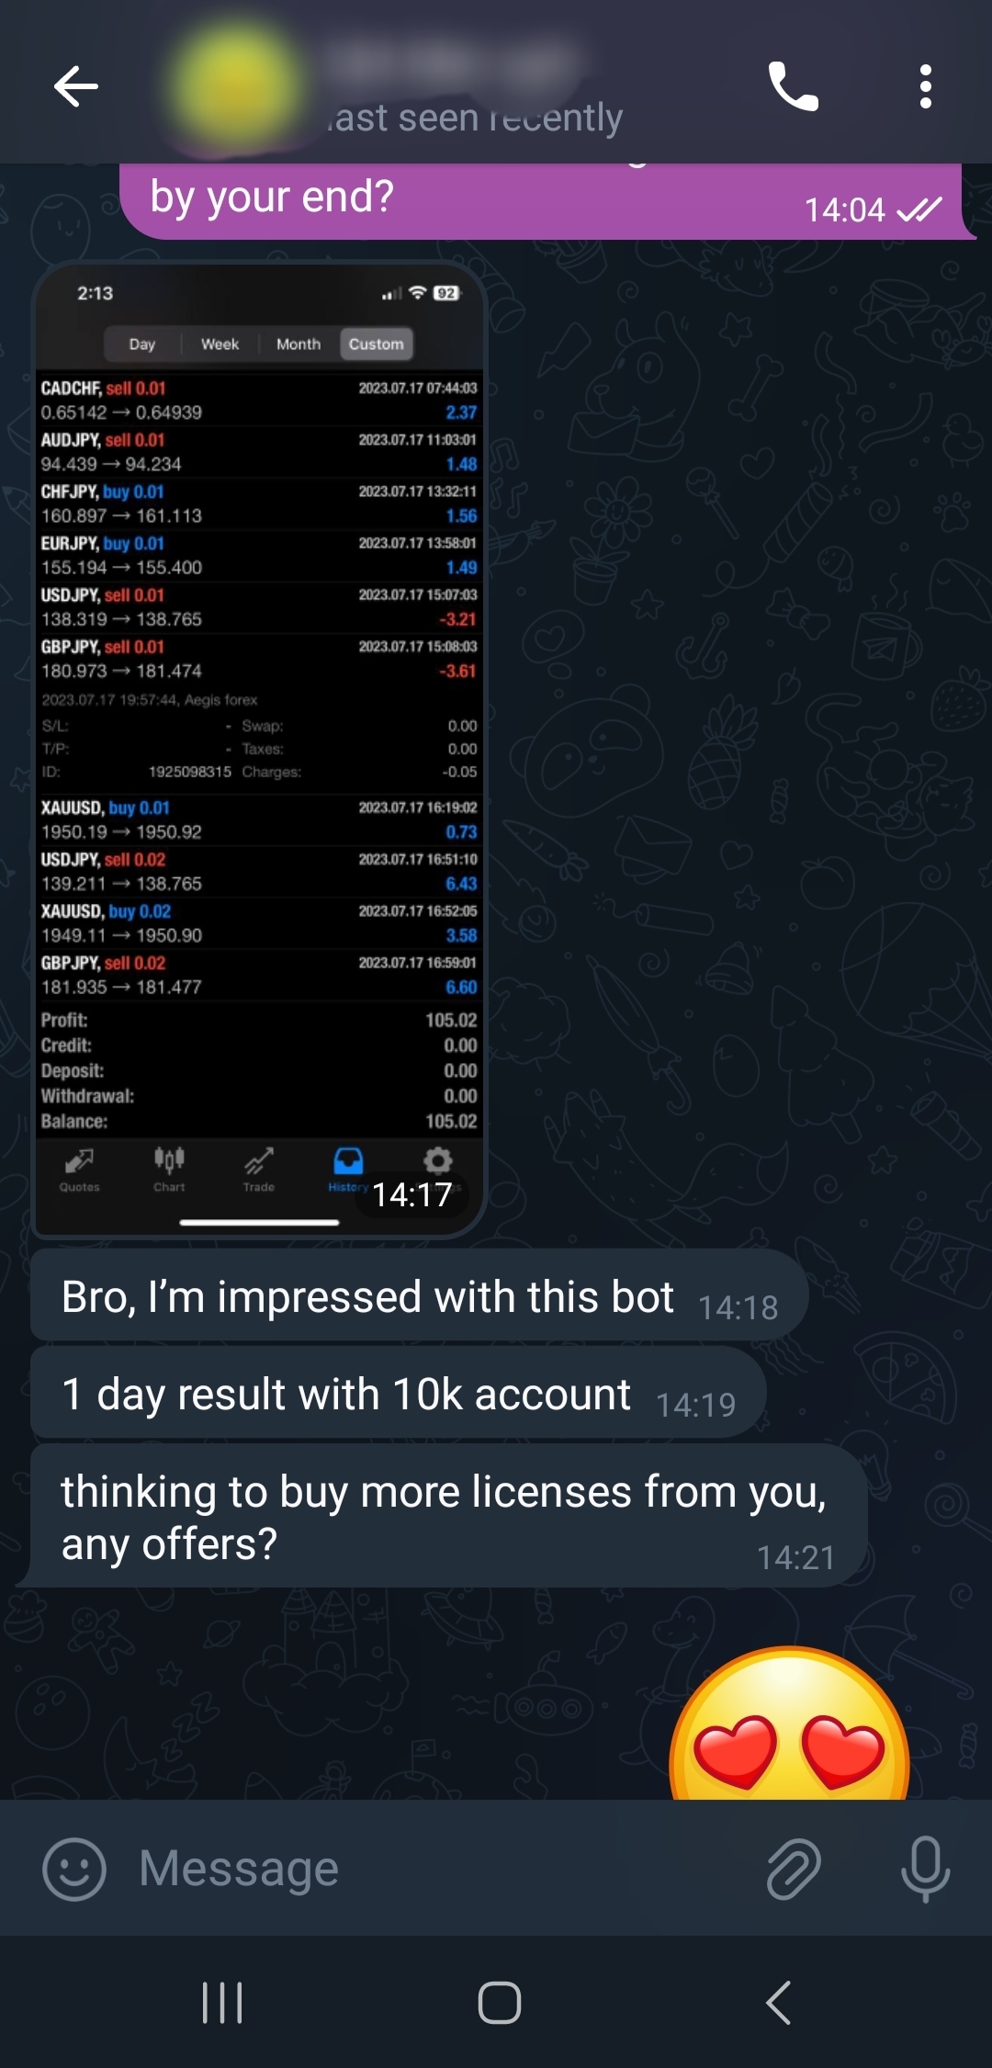
Task: Tap the Custom tab in shared screenshot
Action: pos(377,344)
